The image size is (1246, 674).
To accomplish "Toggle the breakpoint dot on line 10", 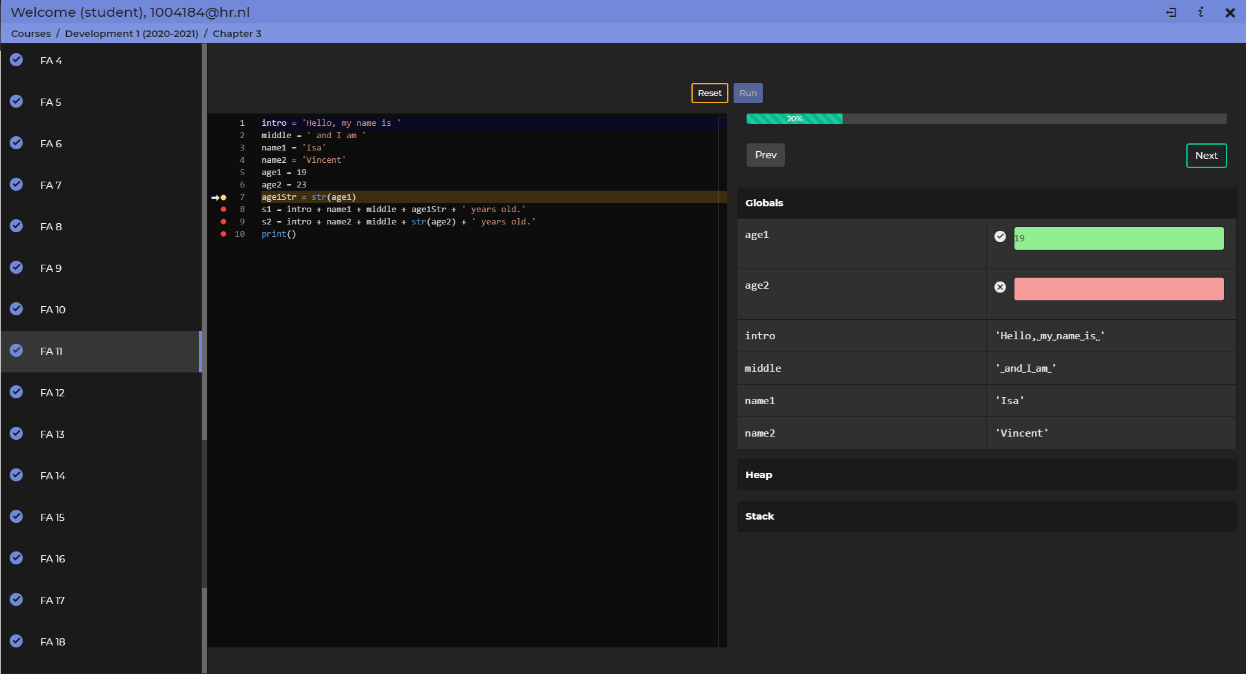I will (x=224, y=234).
